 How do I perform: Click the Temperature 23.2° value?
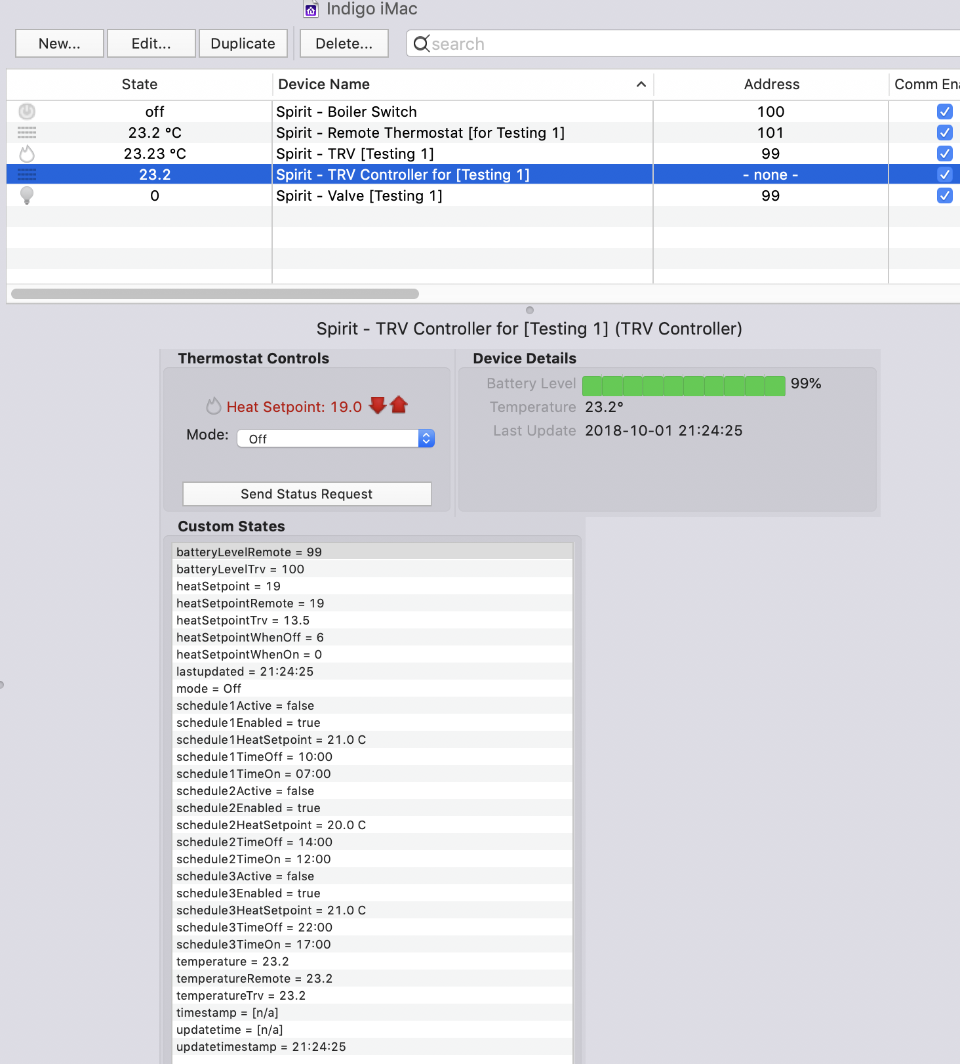pos(604,407)
